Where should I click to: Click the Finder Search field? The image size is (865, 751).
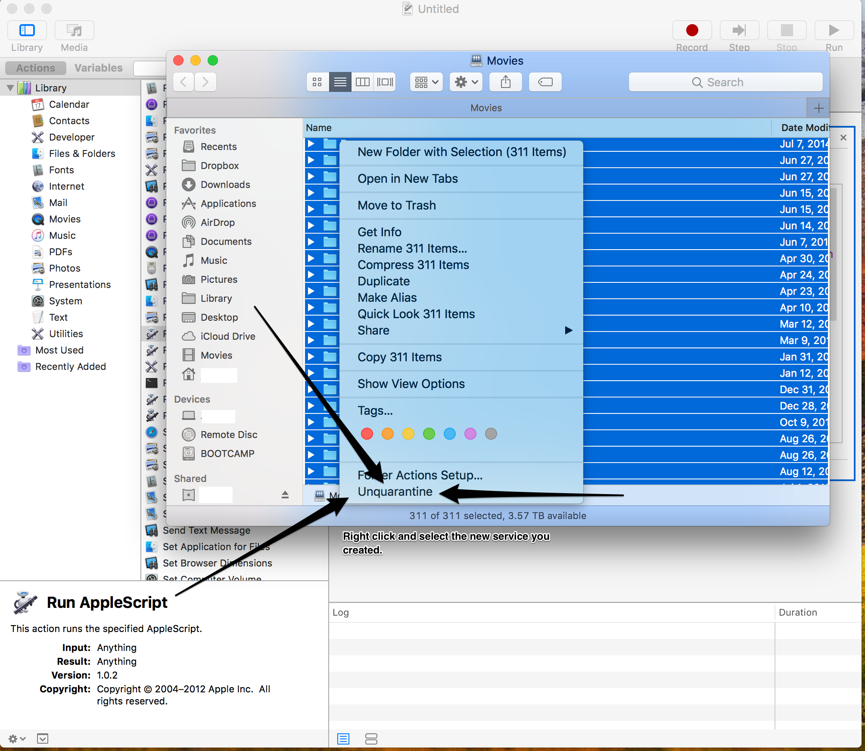pyautogui.click(x=725, y=82)
